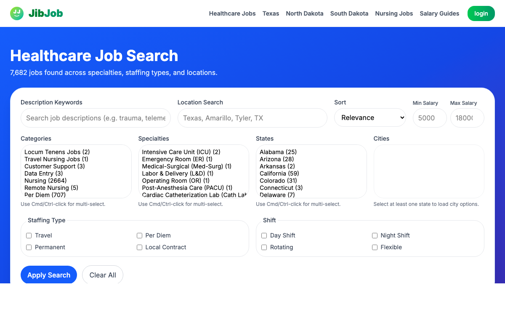Viewport: 505px width, 320px height.
Task: Click the Max Salary field
Action: [467, 118]
